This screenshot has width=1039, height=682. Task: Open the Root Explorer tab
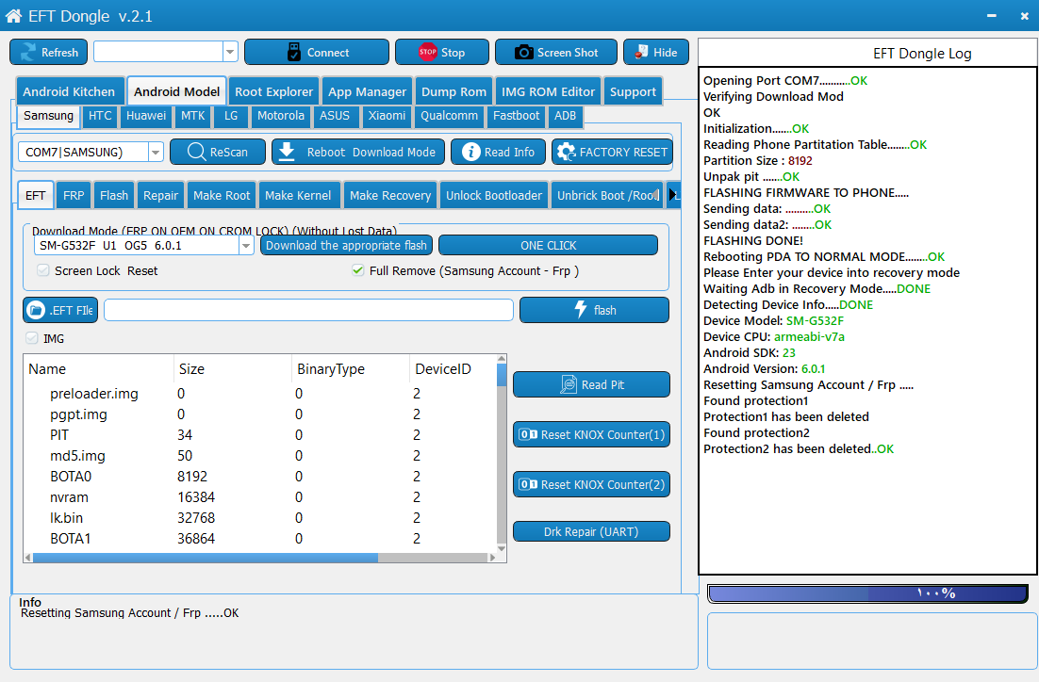(273, 91)
